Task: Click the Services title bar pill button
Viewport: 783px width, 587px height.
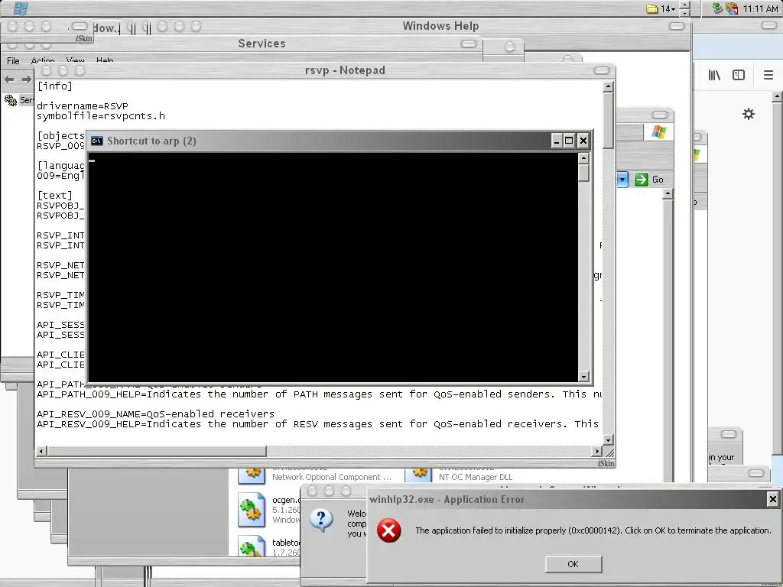Action: [x=469, y=44]
